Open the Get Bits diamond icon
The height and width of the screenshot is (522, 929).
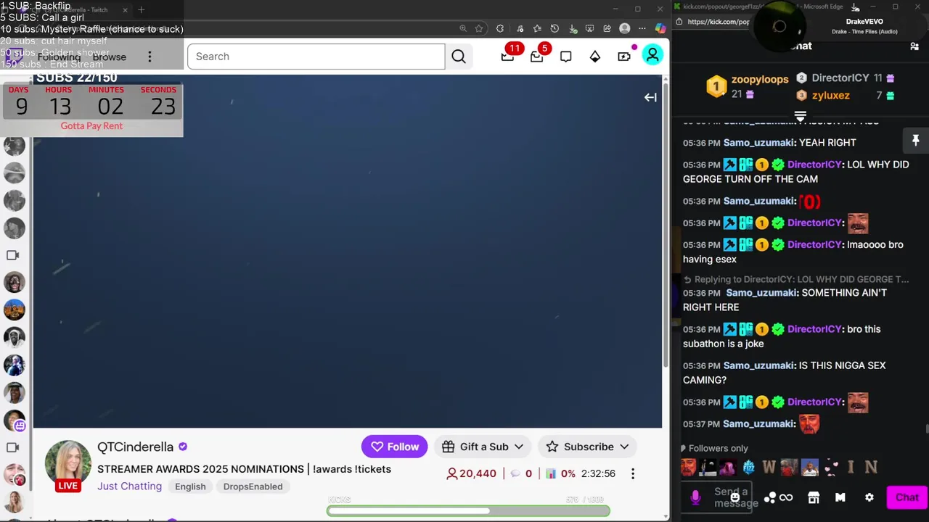click(595, 57)
